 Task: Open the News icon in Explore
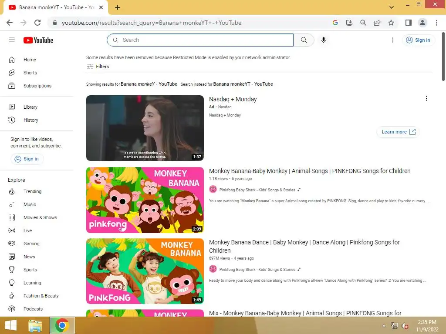click(12, 257)
